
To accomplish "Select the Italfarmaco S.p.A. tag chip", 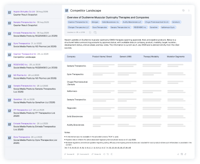I will click(168, 27).
